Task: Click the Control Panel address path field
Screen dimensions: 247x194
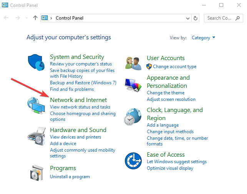Action: click(x=115, y=18)
